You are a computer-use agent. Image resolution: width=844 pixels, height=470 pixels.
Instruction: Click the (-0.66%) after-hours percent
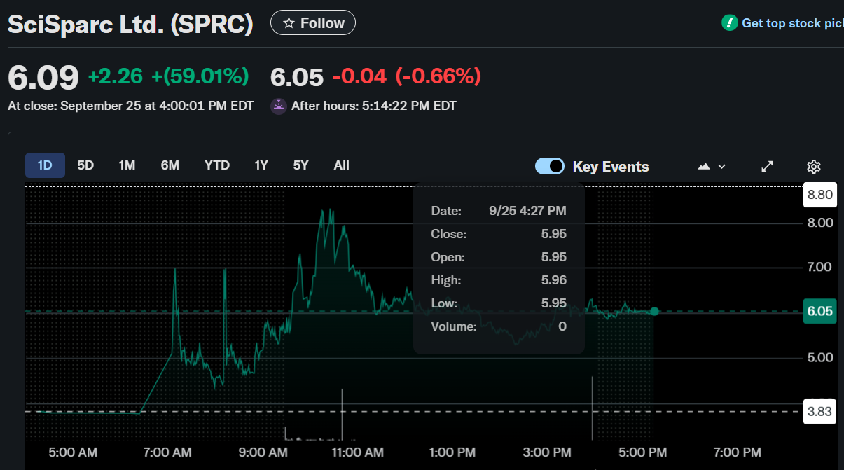pyautogui.click(x=438, y=76)
